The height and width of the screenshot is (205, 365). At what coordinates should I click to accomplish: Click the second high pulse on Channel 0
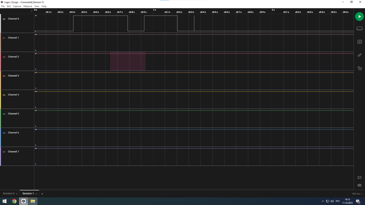[x=161, y=23]
